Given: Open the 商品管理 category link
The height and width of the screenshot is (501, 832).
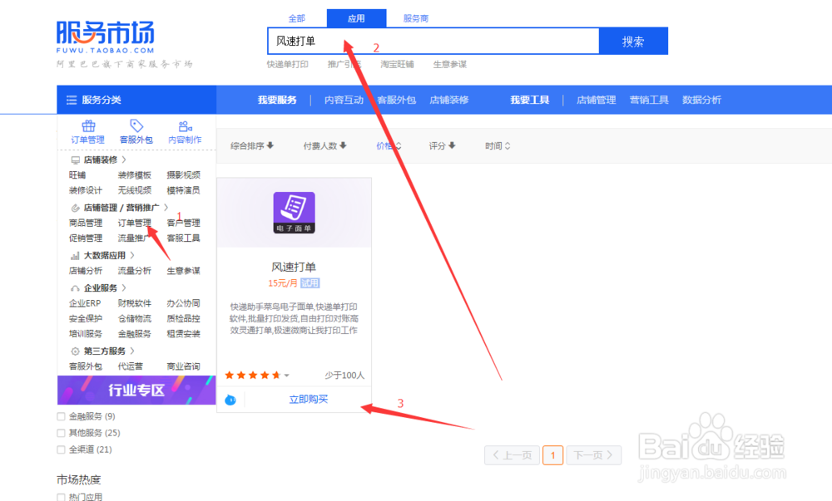Looking at the screenshot, I should pos(86,223).
